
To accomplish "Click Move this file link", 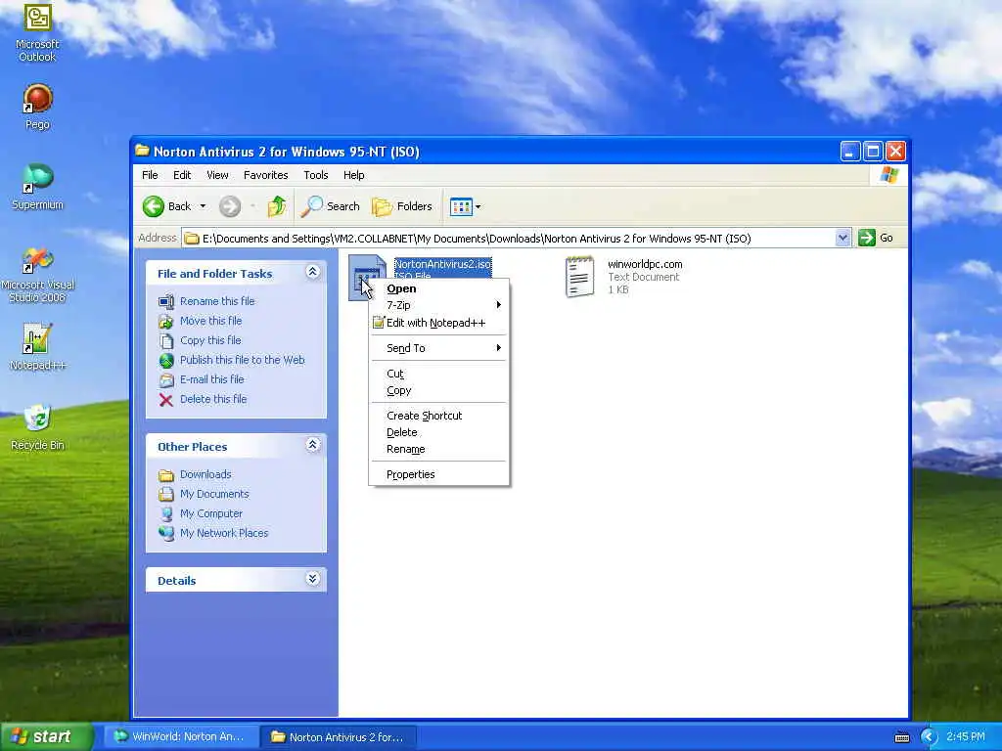I will [x=211, y=321].
